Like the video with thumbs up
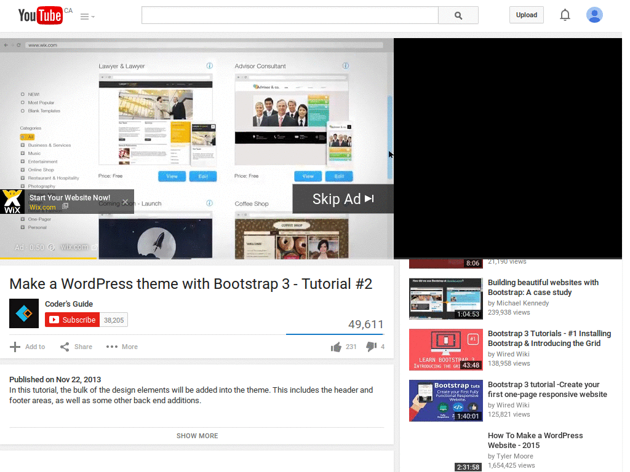Image resolution: width=630 pixels, height=472 pixels. (x=337, y=347)
